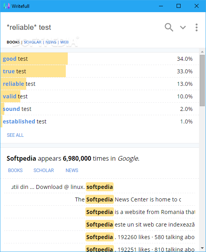
Task: Expand the chevron dropdown next to search
Action: pyautogui.click(x=183, y=28)
